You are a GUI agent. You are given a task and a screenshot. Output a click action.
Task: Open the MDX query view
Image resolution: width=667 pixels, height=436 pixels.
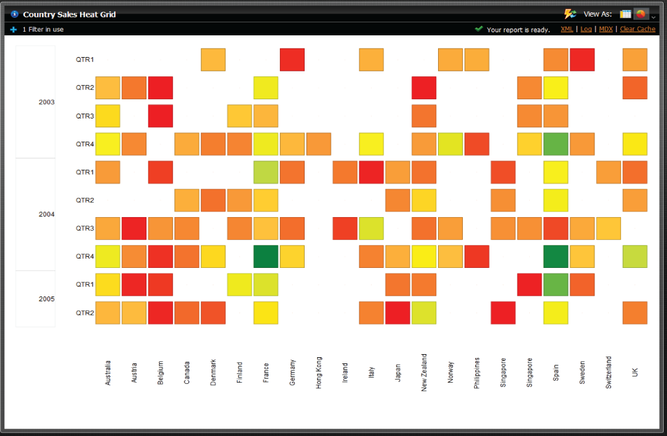pyautogui.click(x=606, y=29)
